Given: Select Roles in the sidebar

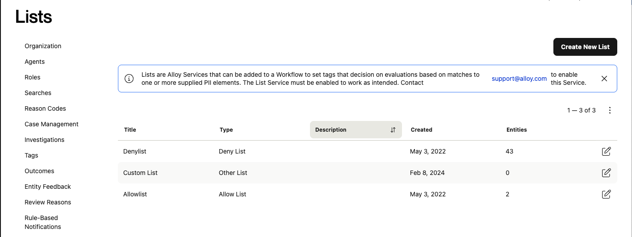Looking at the screenshot, I should 32,77.
